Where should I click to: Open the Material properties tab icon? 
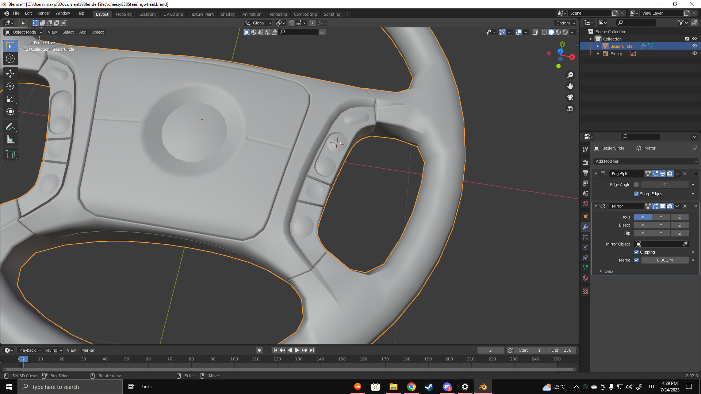585,278
